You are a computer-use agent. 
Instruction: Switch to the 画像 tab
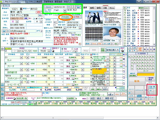(x=86, y=8)
